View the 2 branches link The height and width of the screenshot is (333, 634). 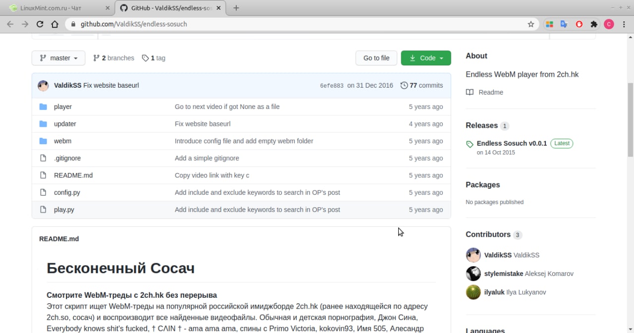coord(114,58)
